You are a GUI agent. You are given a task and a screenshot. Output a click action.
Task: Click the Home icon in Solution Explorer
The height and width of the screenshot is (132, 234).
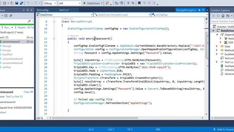223,16
